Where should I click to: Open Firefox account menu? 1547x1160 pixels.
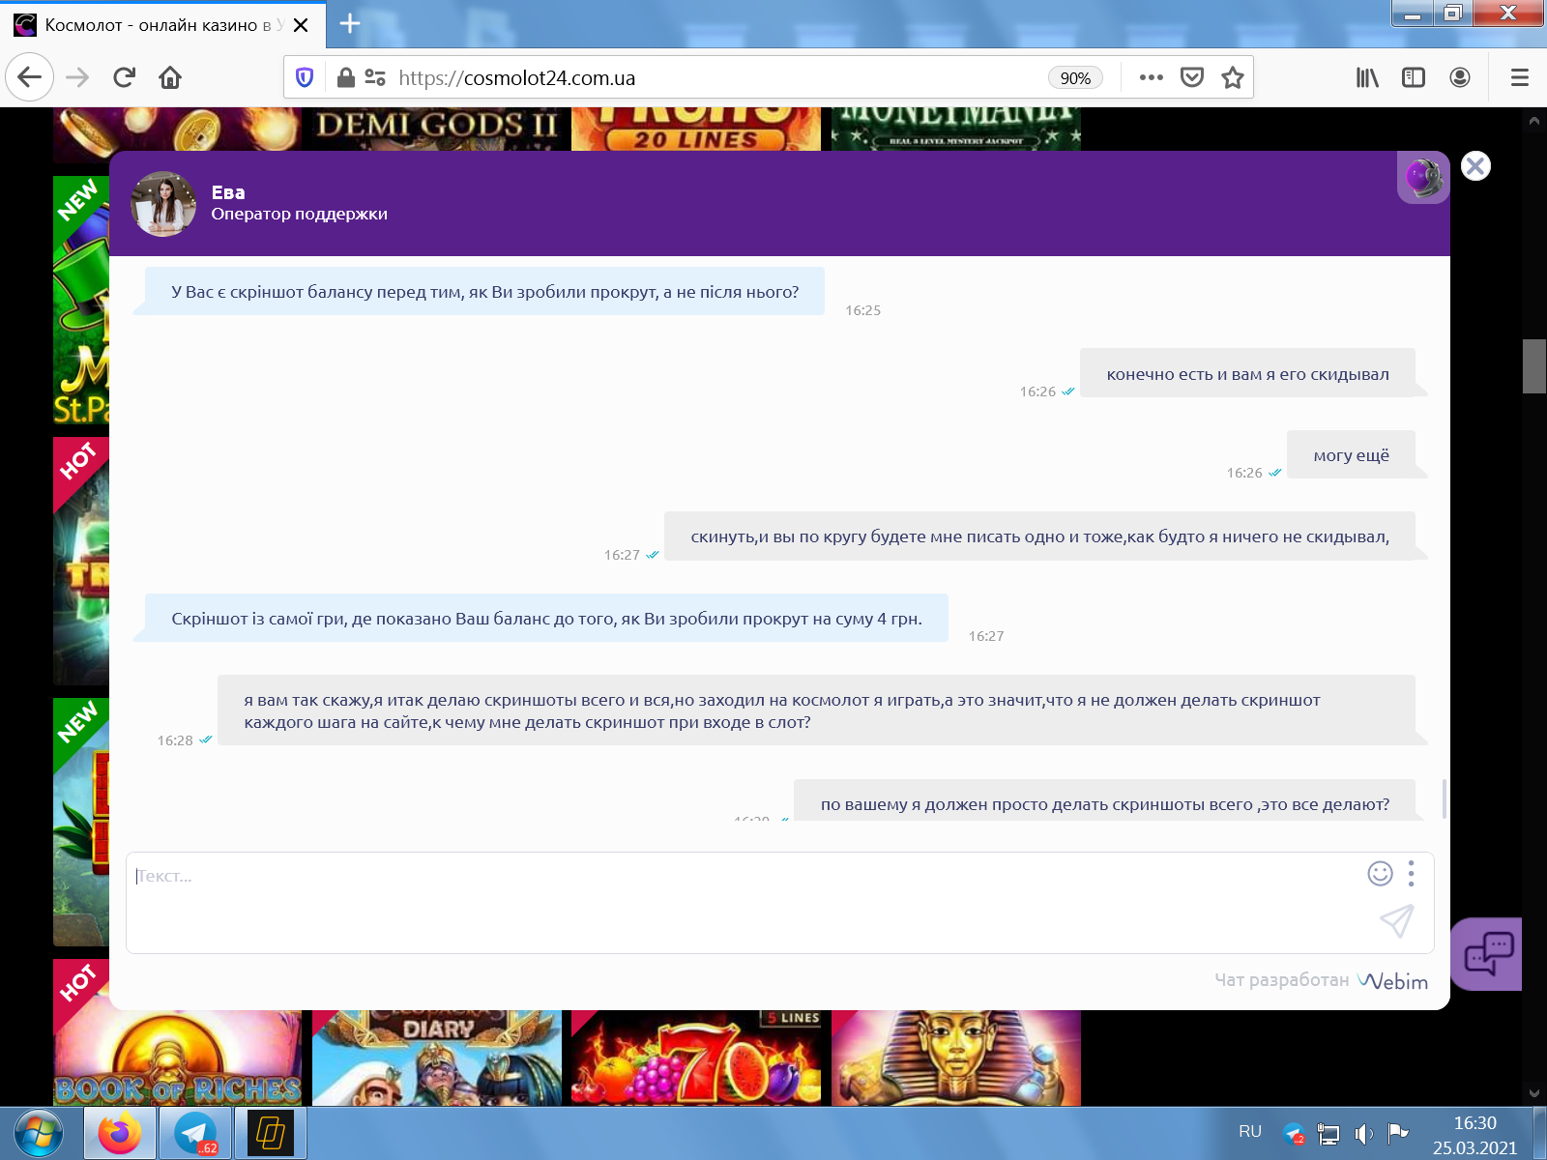pos(1460,77)
